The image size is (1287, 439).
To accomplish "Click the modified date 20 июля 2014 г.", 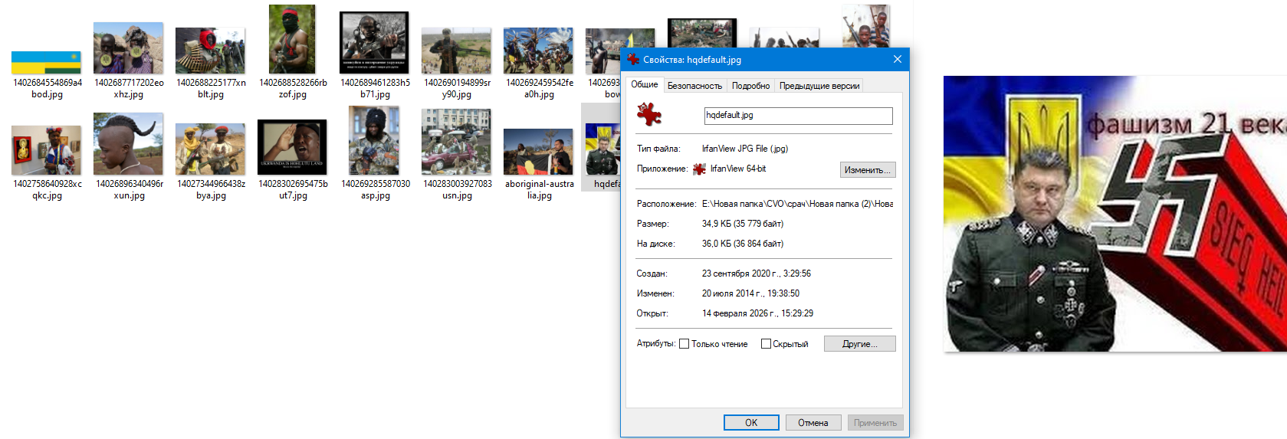I will pyautogui.click(x=751, y=293).
